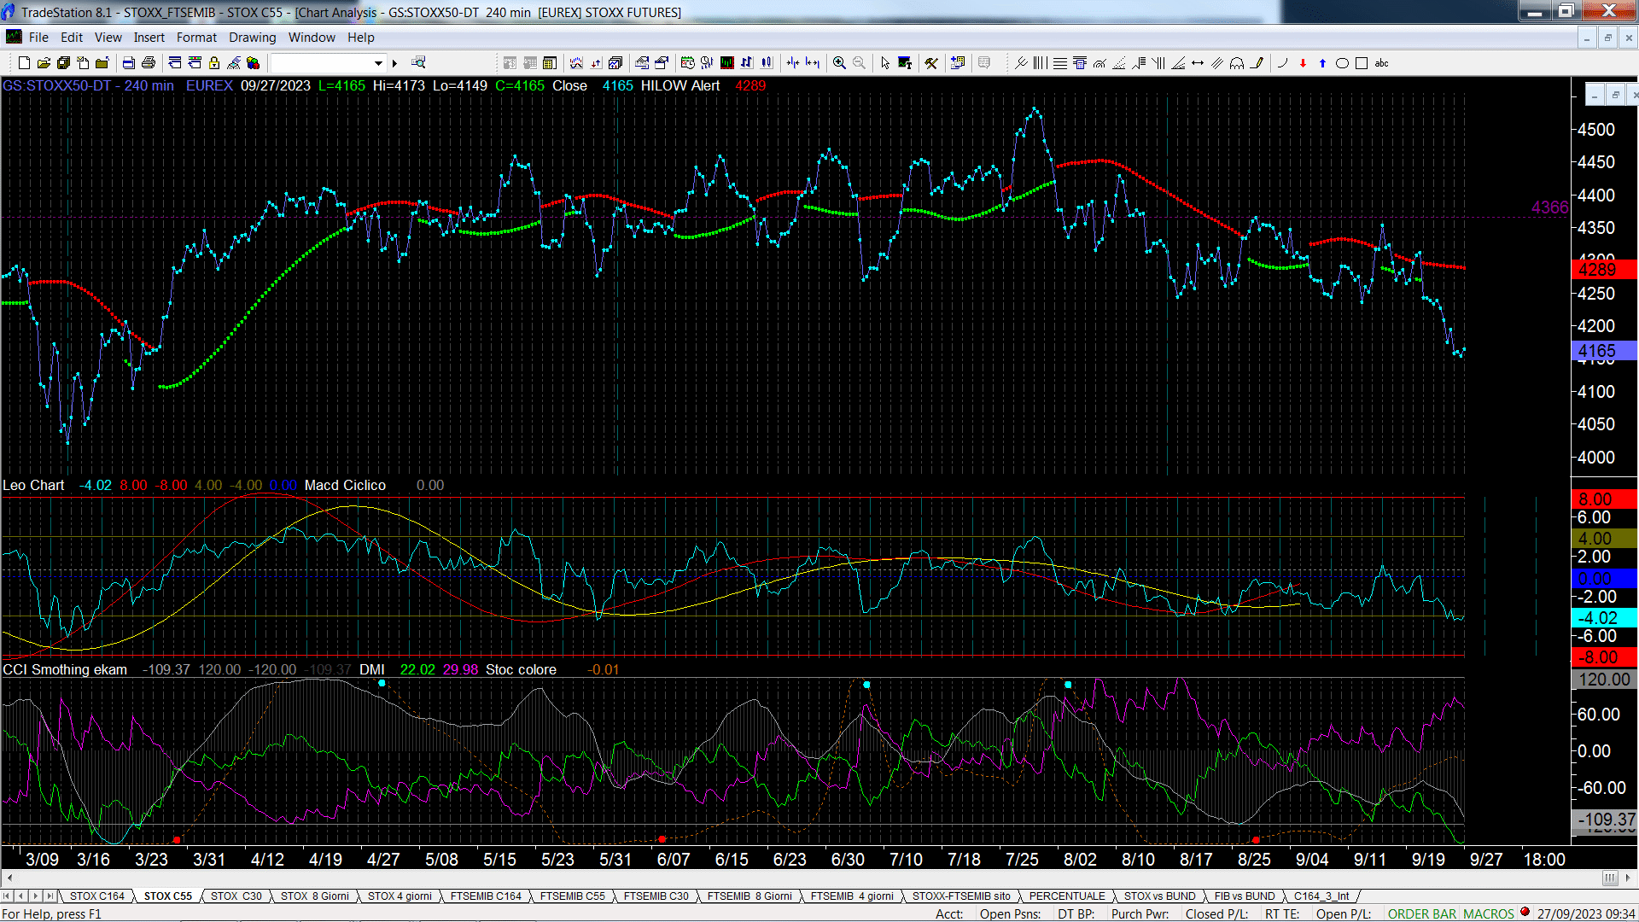Click the left arrow of horizontal scrollbar
1639x922 pixels.
[9, 878]
